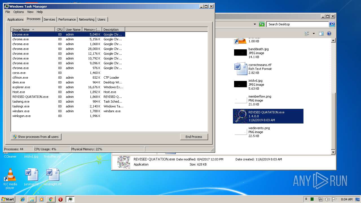The height and width of the screenshot is (203, 361).
Task: Toggle the preview pane icon in Explorer
Action: click(x=321, y=34)
